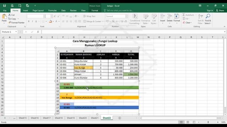Switch to Page Layout view in status bar

(188, 122)
